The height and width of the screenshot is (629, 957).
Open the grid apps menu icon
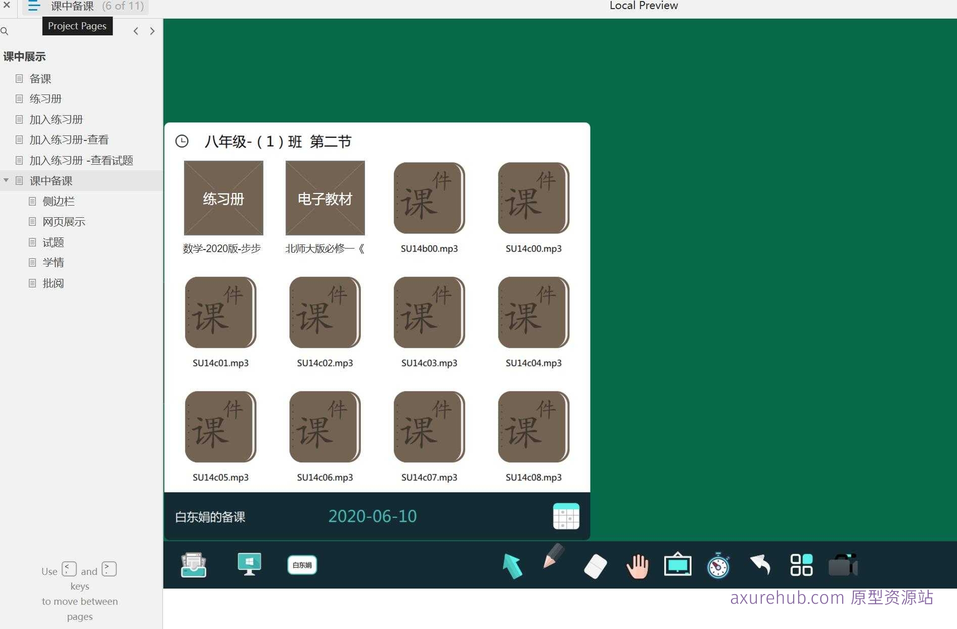801,565
